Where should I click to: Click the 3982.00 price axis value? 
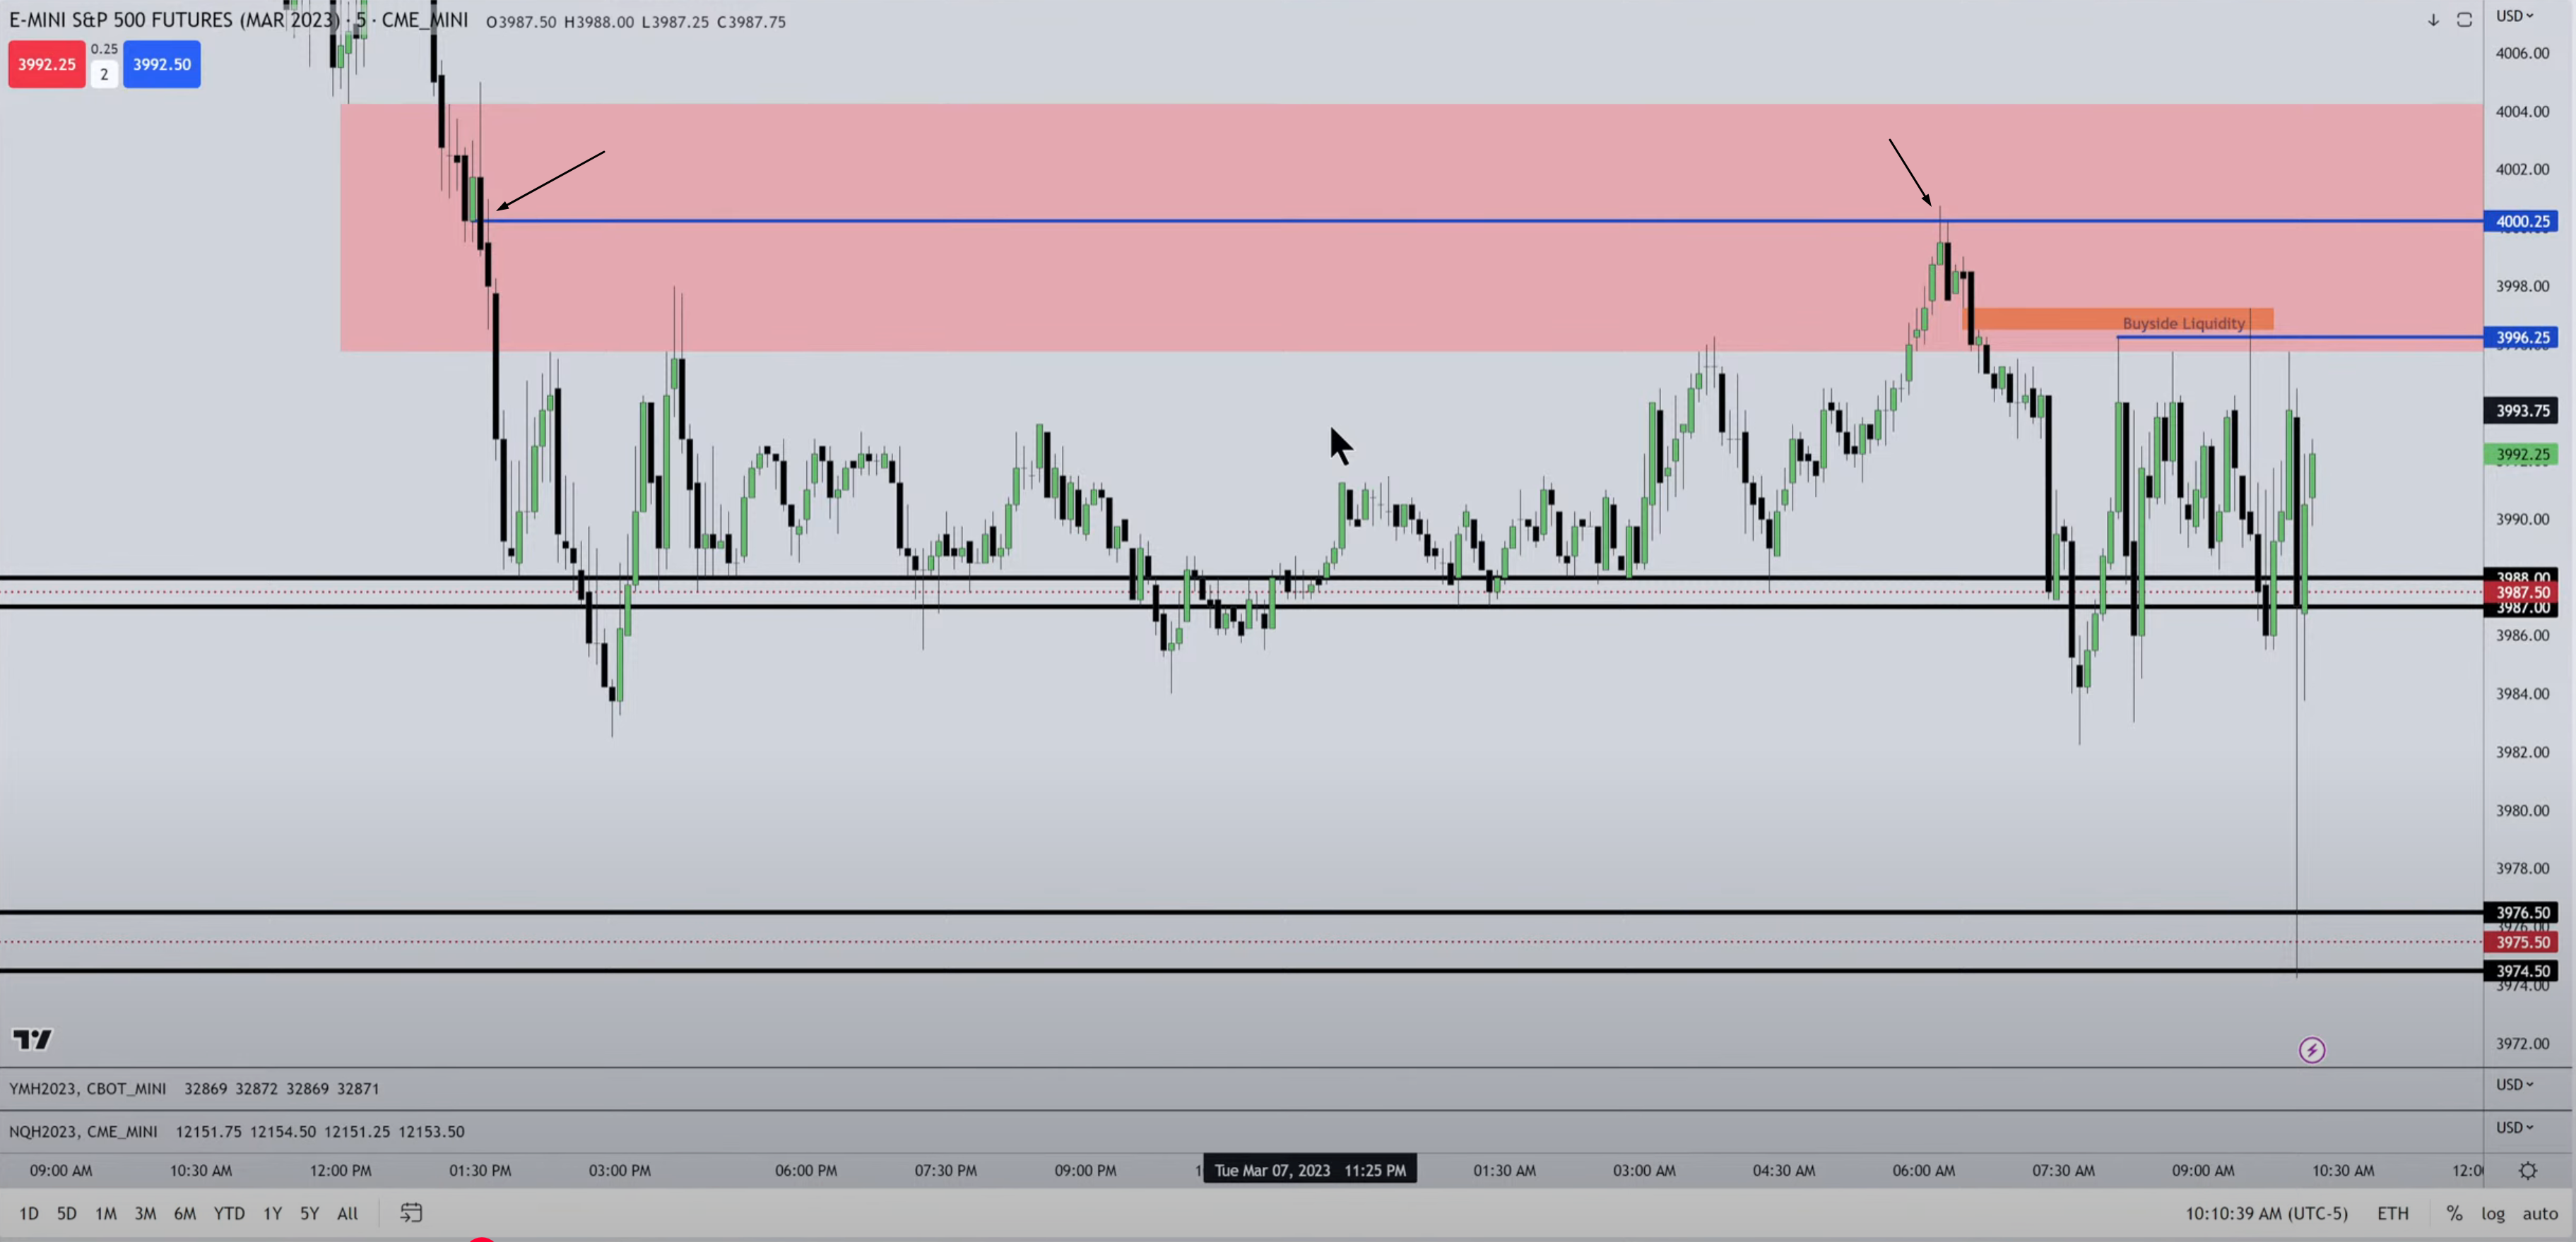click(x=2522, y=753)
